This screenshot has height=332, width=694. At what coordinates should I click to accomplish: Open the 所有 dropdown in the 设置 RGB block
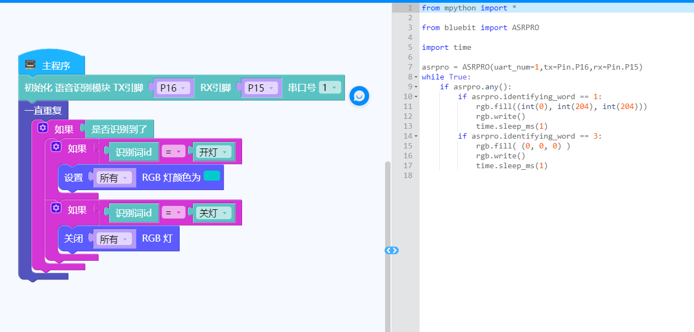tap(114, 178)
